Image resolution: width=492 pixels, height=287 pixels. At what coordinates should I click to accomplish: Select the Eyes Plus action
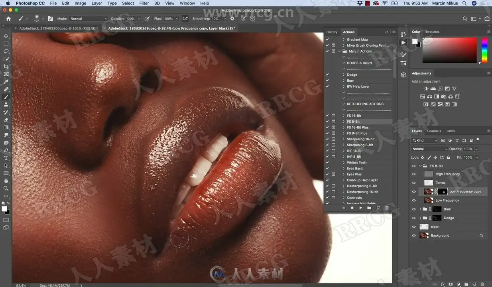coord(354,174)
